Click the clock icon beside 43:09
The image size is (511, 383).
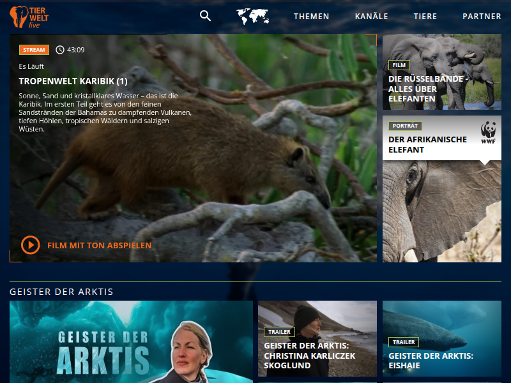click(x=60, y=50)
